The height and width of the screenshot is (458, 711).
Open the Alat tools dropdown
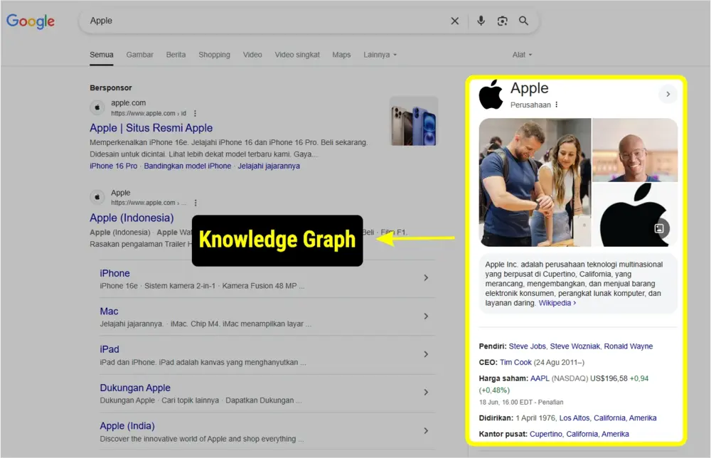(522, 55)
